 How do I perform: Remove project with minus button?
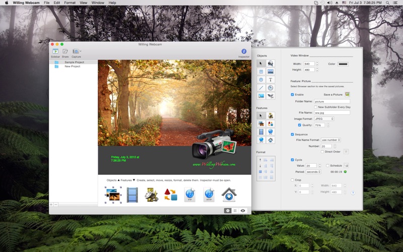tap(56, 205)
